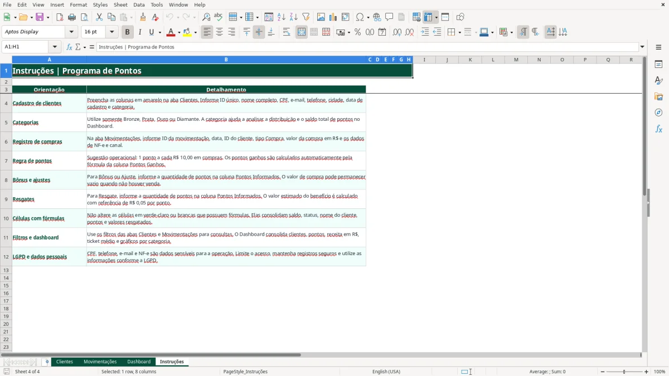
Task: Open the Data menu
Action: click(139, 4)
